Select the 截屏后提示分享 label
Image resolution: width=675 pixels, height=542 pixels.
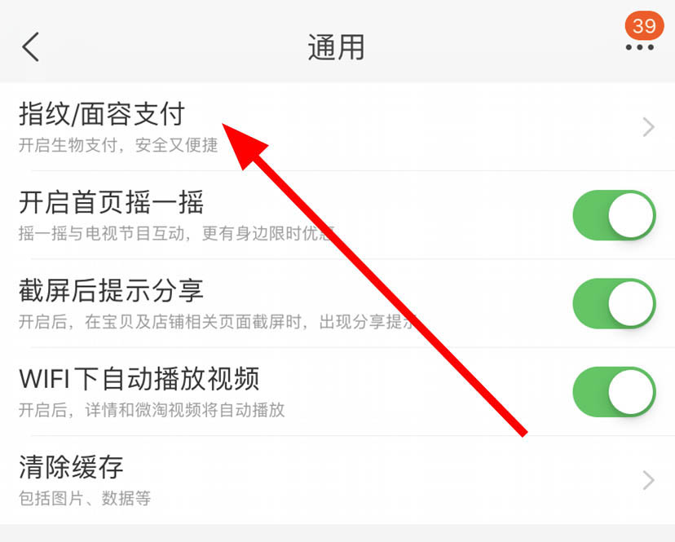111,291
